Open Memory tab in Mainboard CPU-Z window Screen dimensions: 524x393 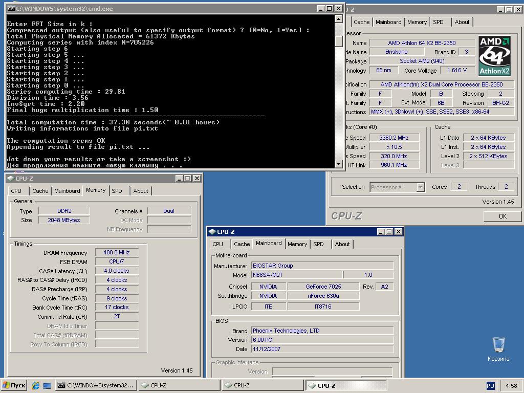297,244
